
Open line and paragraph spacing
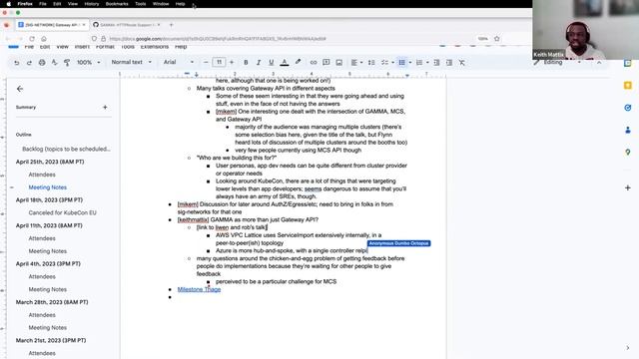pos(371,62)
